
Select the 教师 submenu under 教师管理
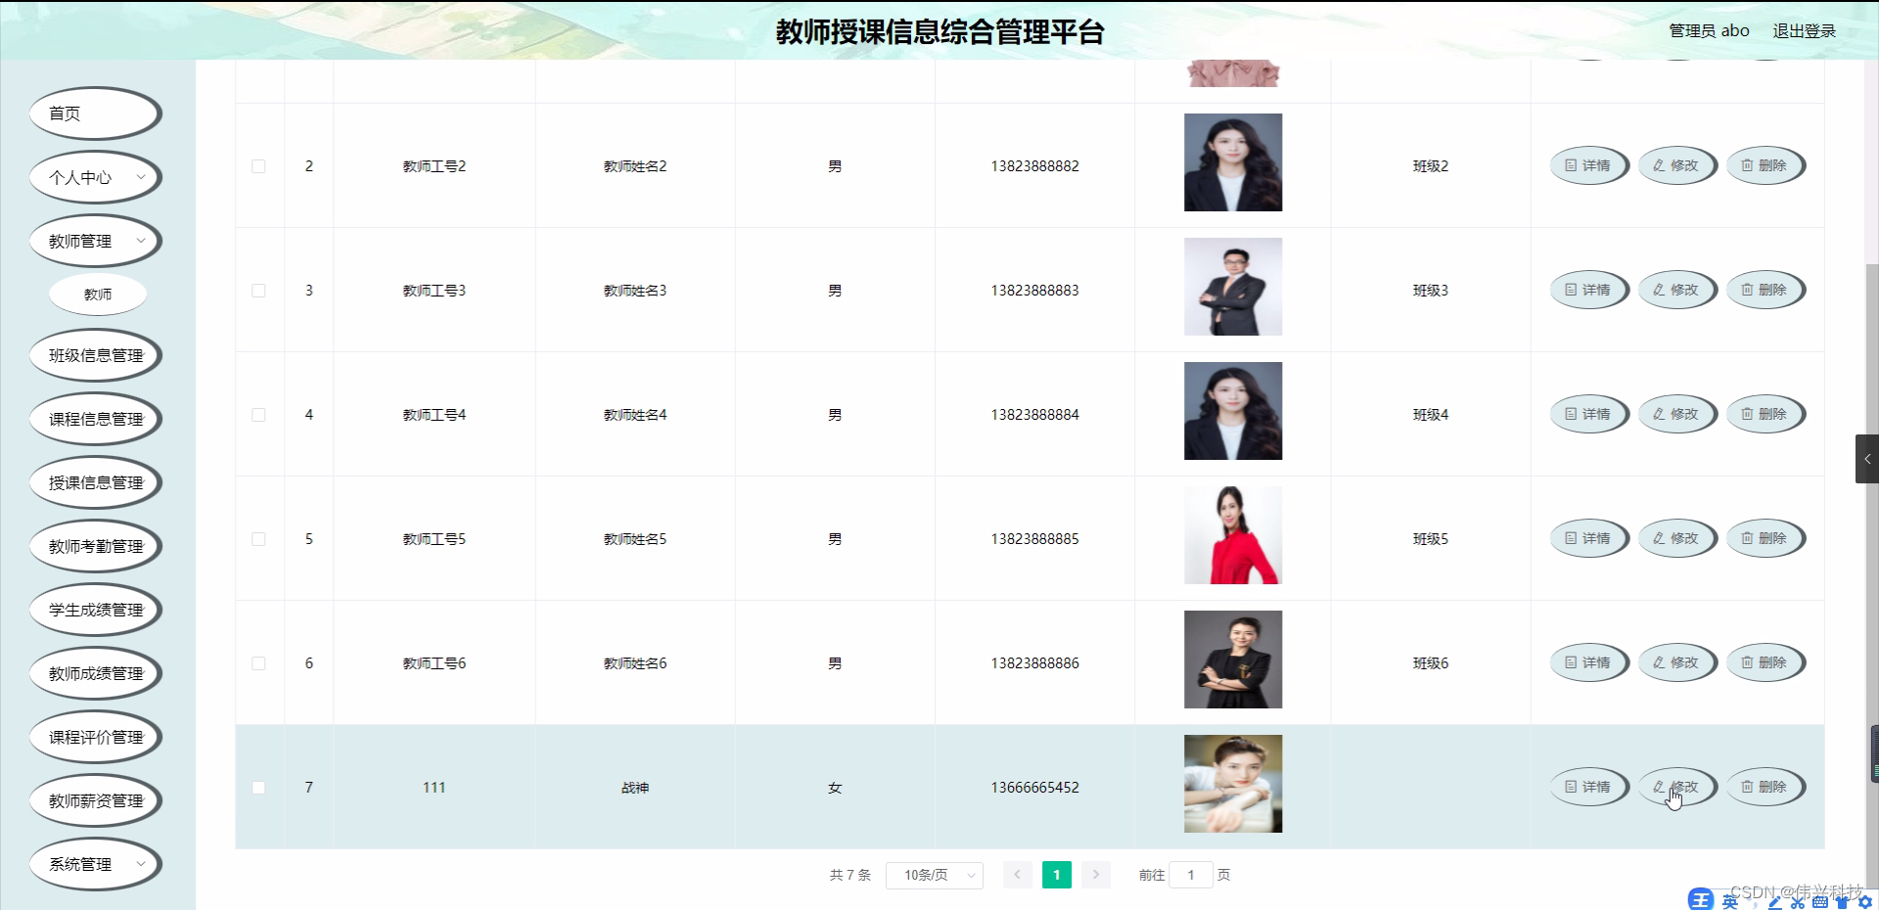97,294
